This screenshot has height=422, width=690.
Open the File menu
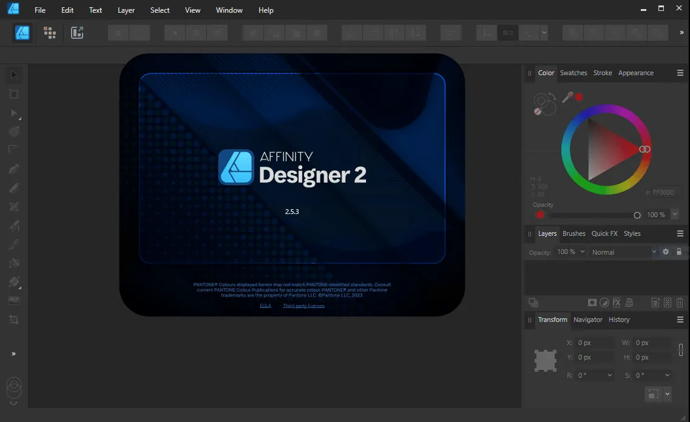(x=40, y=10)
